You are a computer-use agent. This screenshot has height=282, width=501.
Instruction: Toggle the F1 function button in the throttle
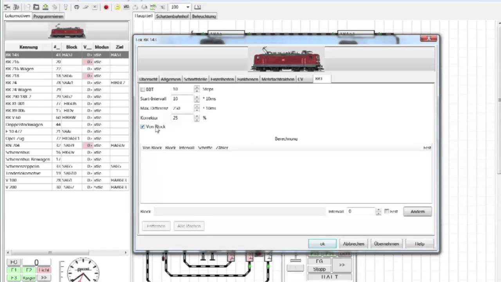coord(14,270)
